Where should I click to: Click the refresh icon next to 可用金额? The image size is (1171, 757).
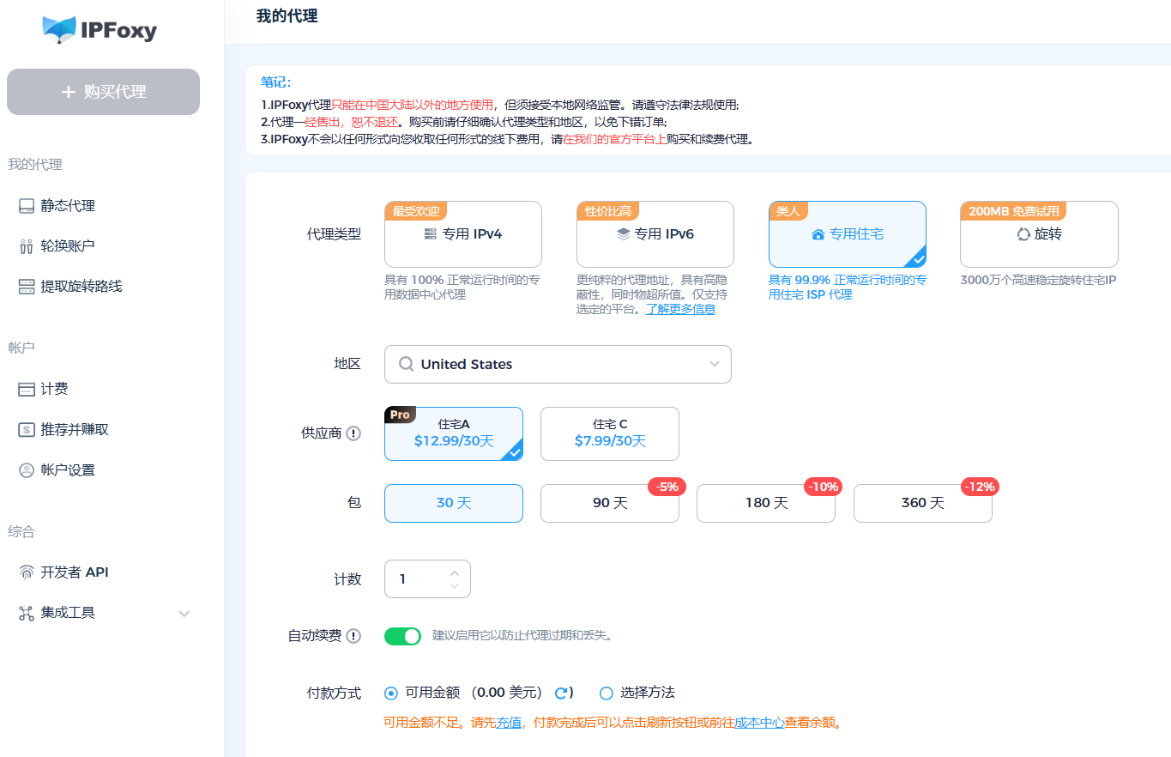pos(562,692)
